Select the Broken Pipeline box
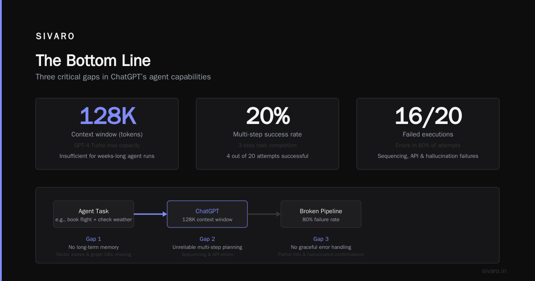The height and width of the screenshot is (281, 535). [321, 214]
